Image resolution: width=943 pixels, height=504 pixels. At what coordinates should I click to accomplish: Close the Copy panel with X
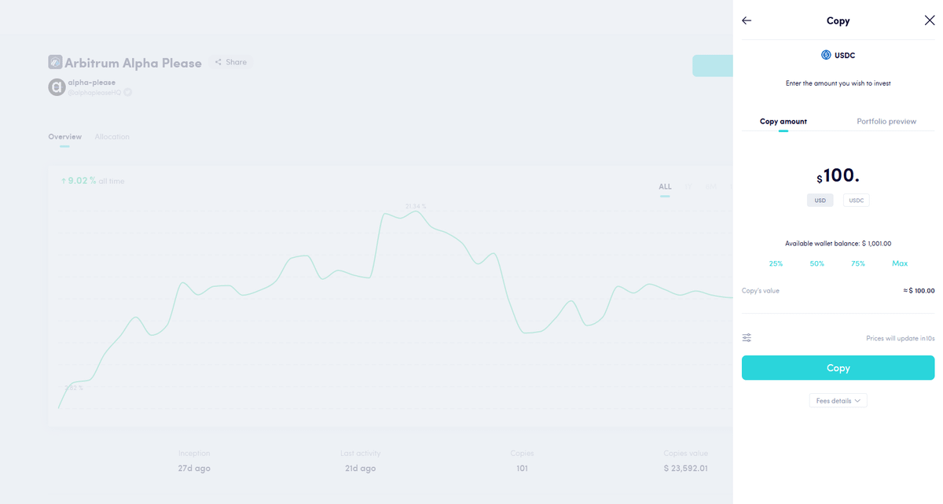point(930,21)
